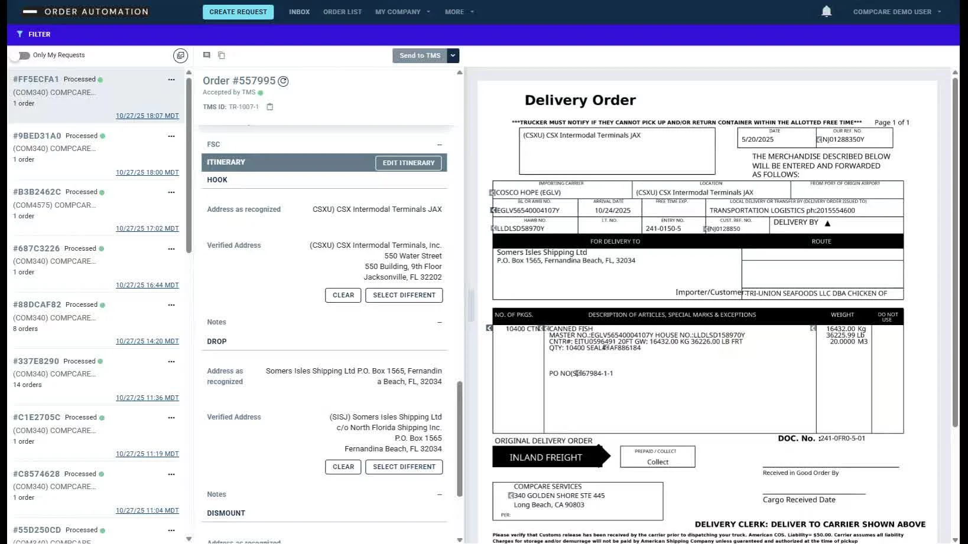The width and height of the screenshot is (968, 544).
Task: Click the hamburger menu logo icon
Action: click(30, 12)
